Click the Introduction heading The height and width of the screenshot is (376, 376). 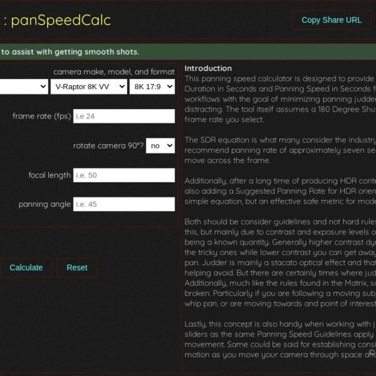[208, 68]
